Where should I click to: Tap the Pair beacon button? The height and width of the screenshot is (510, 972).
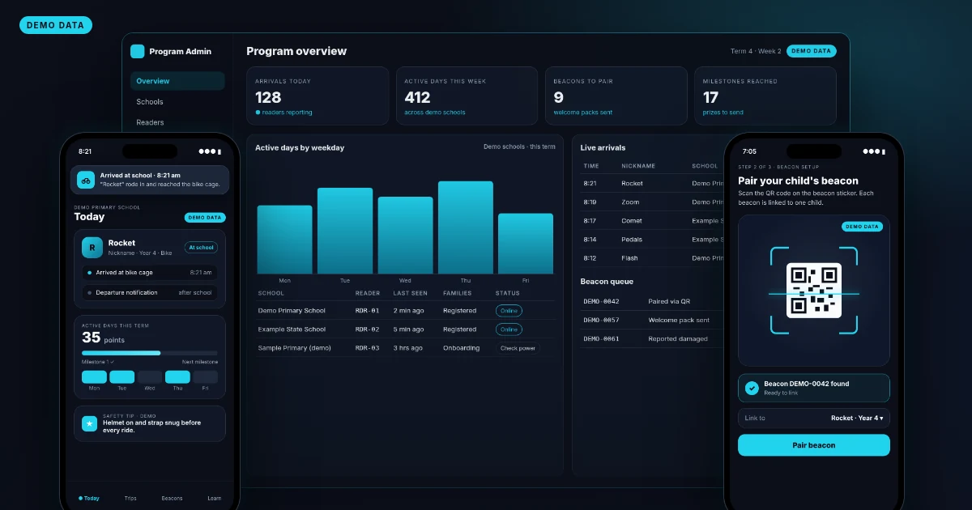813,445
